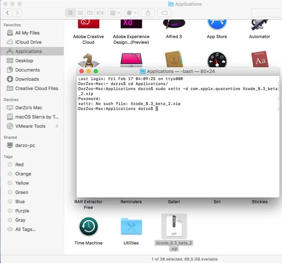Select the Contacts address book icon

174,59
